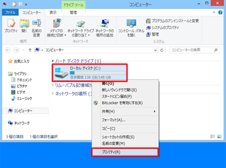Switch to the 管理 ribbon tab
The image size is (226, 168).
[73, 13]
